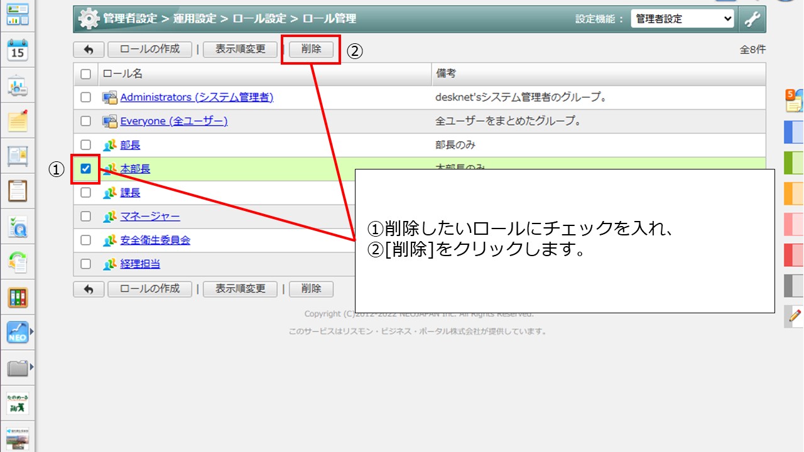Click 削除 button below the role list

(311, 289)
